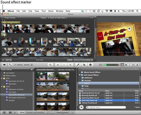Open the Text menu
Image resolution: width=141 pixels, height=115 pixels.
coord(44,11)
